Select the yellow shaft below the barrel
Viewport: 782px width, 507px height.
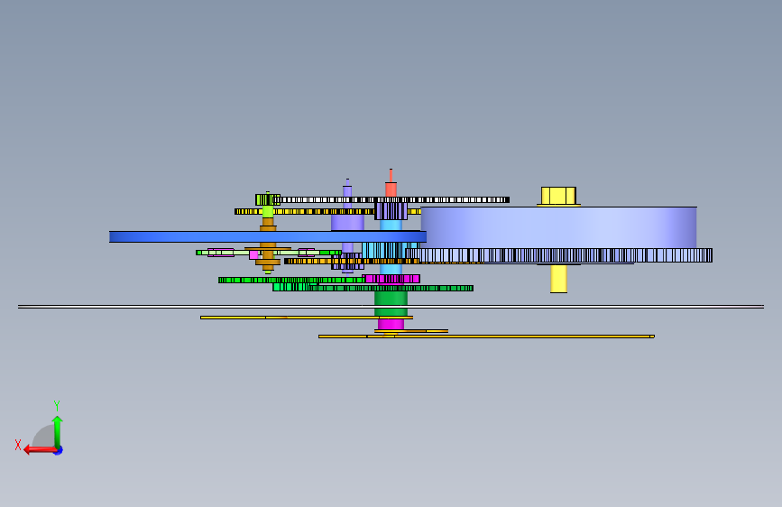[558, 279]
